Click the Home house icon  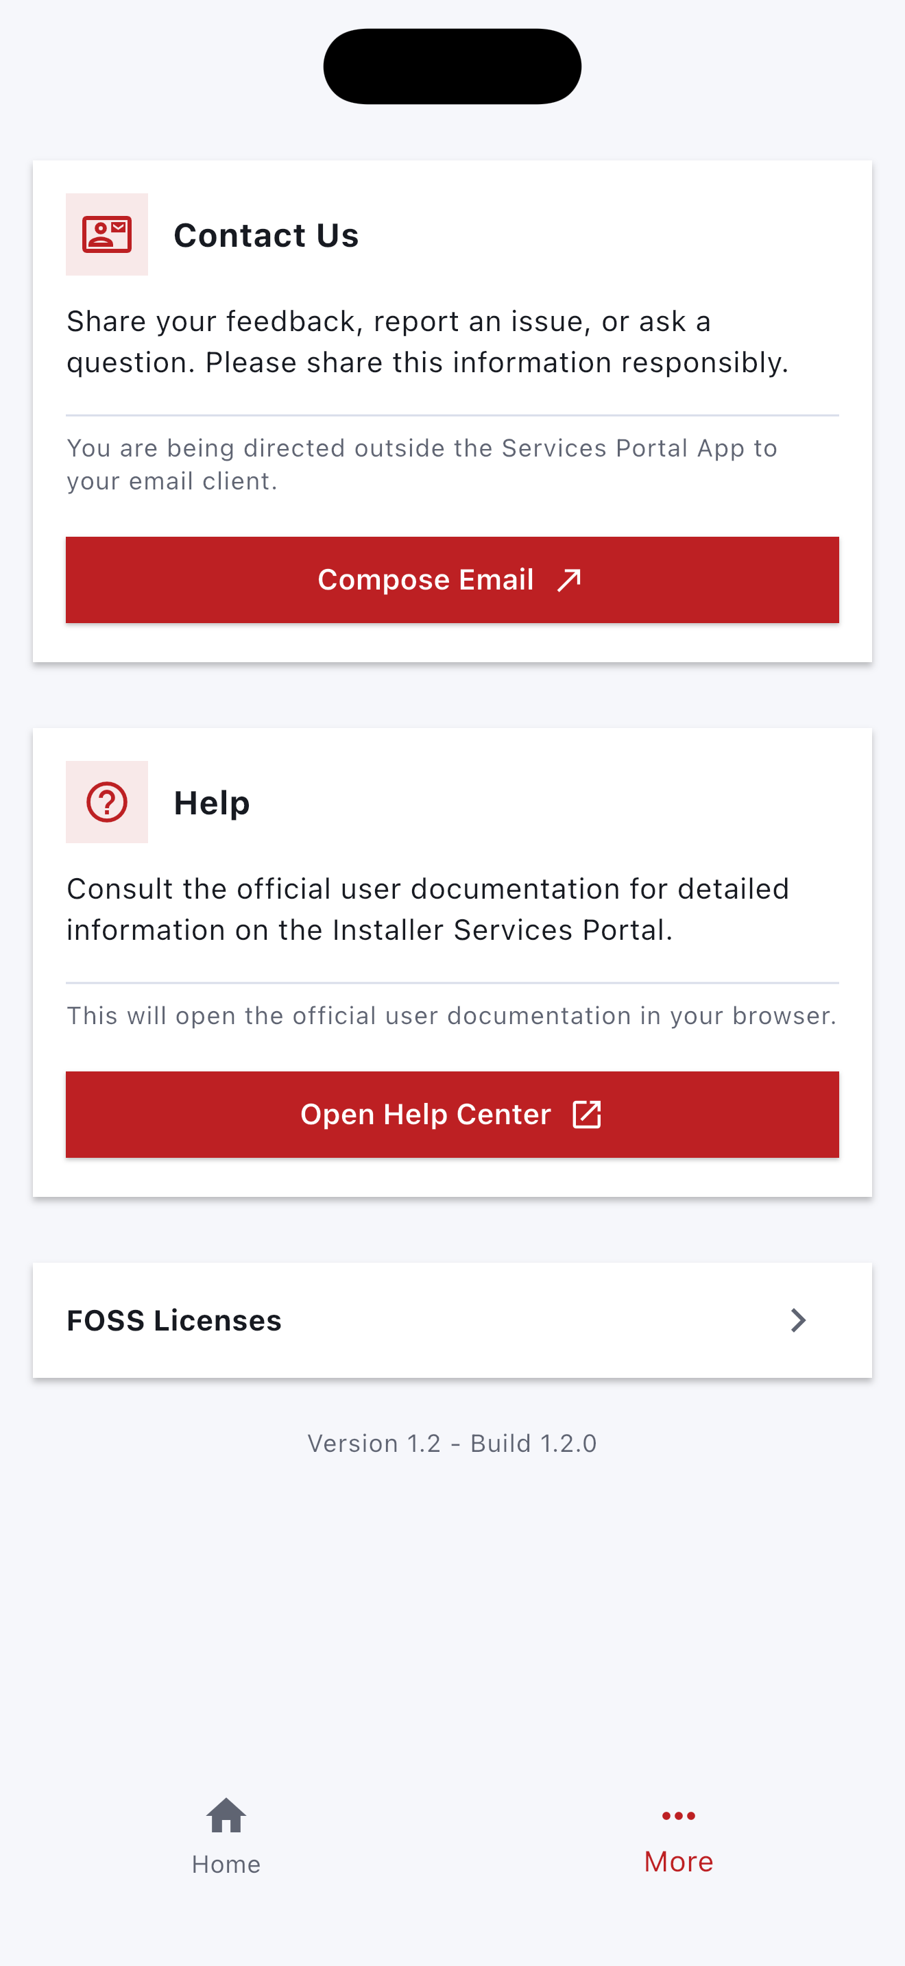pyautogui.click(x=226, y=1816)
